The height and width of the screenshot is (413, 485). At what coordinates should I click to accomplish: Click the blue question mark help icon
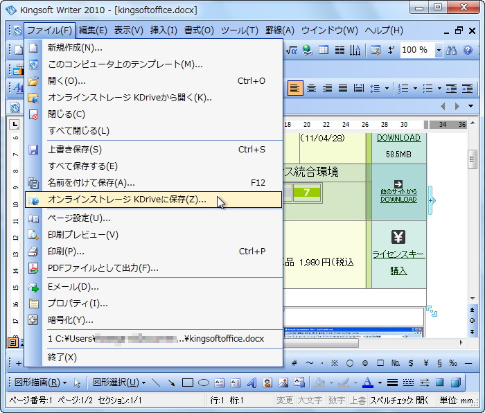point(468,50)
